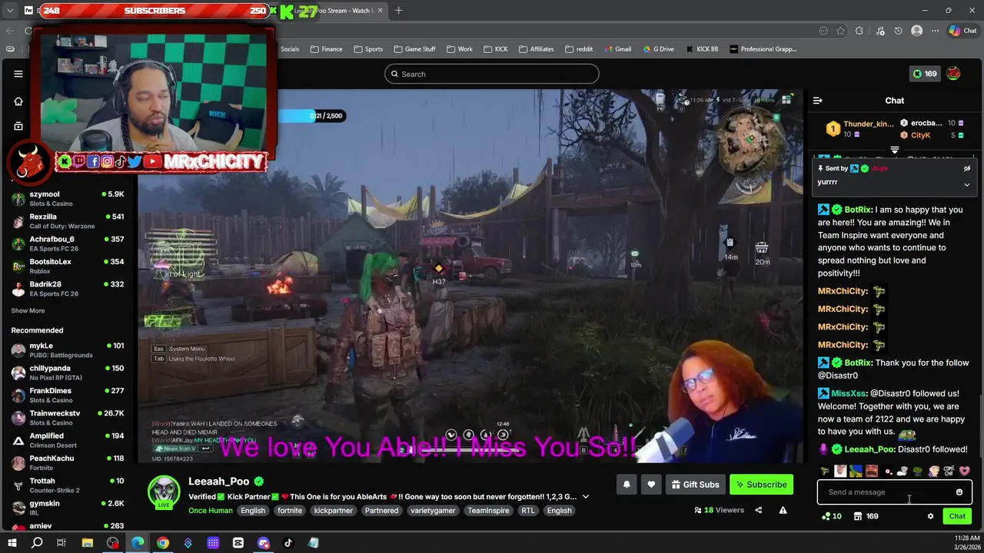Open the Affiliates bookmark folder
Image resolution: width=984 pixels, height=553 pixels.
(x=536, y=49)
